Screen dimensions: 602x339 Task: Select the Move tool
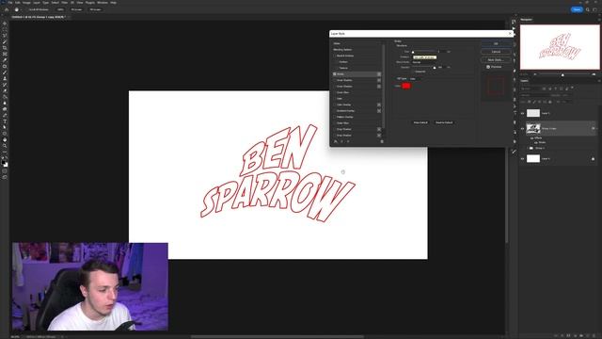tap(5, 24)
